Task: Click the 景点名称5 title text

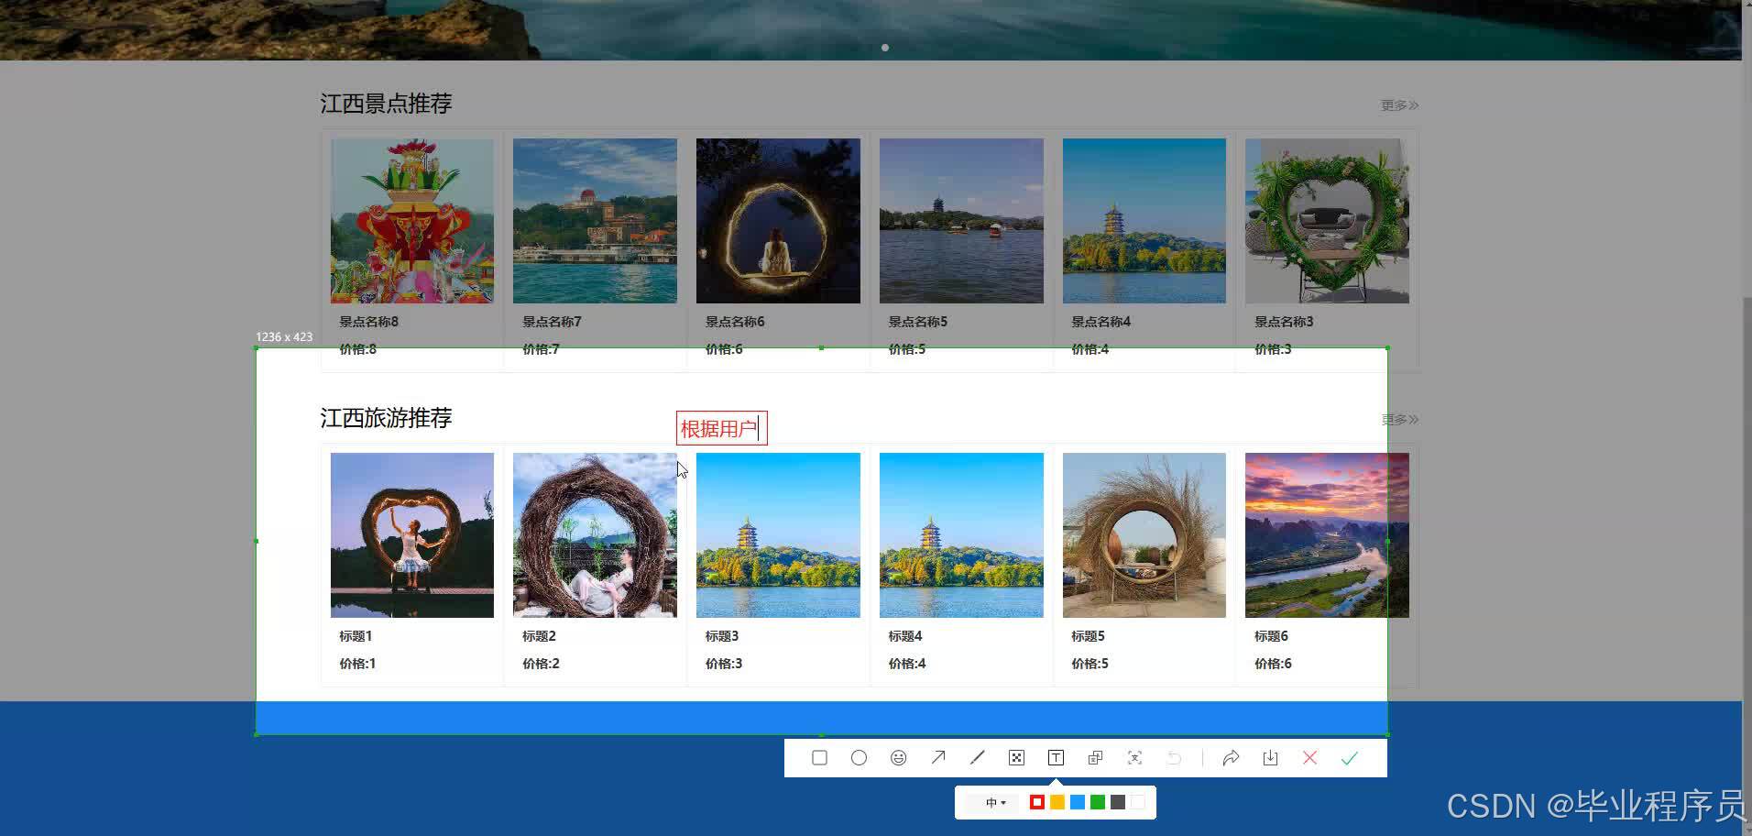Action: click(x=918, y=322)
